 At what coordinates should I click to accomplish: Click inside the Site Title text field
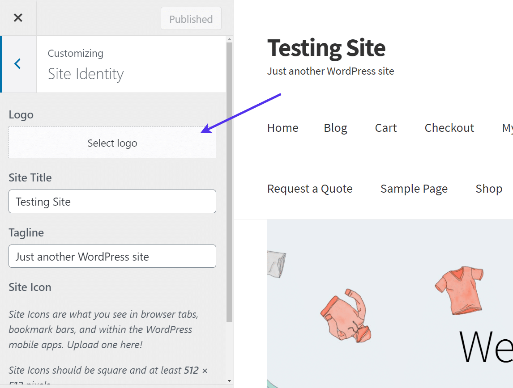tap(112, 202)
